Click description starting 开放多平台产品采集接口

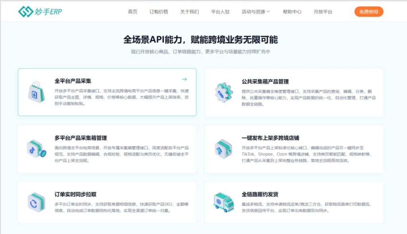pos(122,97)
